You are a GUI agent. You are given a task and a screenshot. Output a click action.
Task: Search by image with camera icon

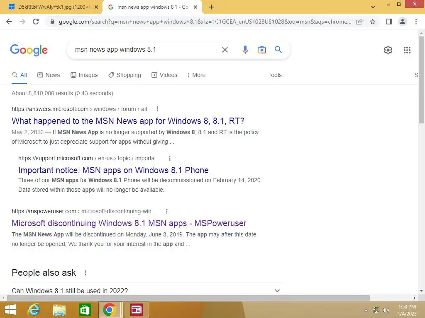click(x=261, y=50)
